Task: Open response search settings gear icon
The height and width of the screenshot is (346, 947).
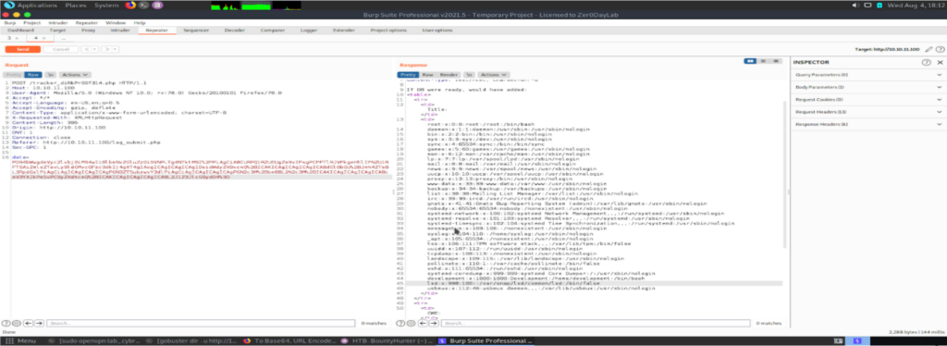Action: tap(411, 323)
